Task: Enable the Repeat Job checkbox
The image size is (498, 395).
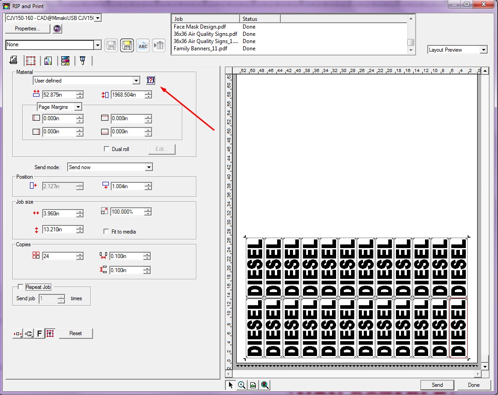Action: coord(20,287)
